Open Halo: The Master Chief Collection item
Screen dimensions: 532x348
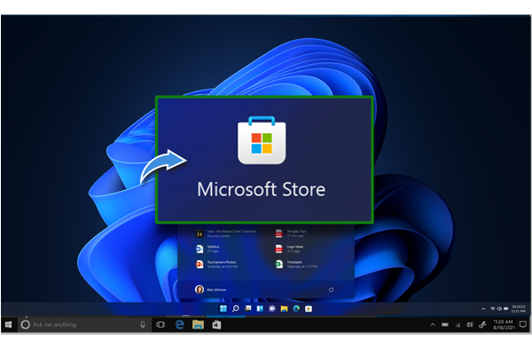(226, 233)
